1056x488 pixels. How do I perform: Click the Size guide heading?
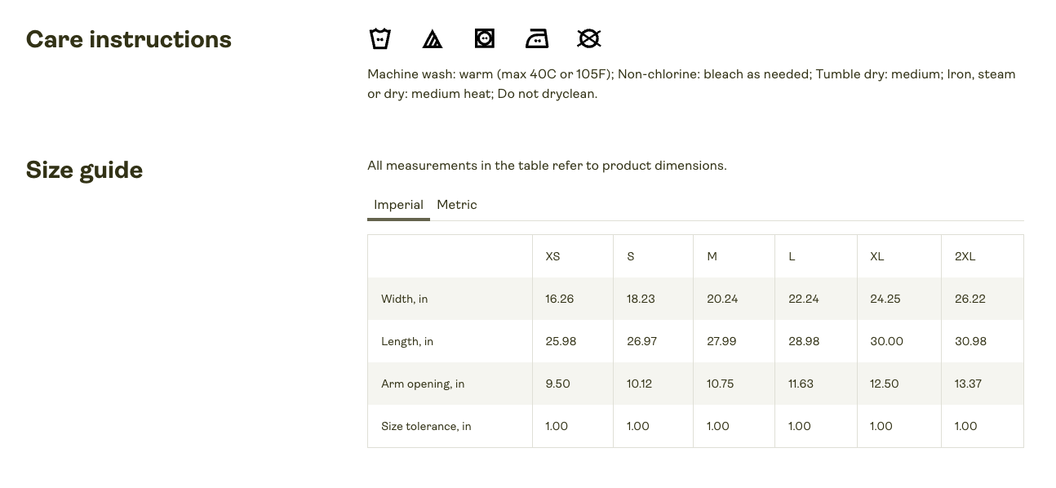coord(84,170)
